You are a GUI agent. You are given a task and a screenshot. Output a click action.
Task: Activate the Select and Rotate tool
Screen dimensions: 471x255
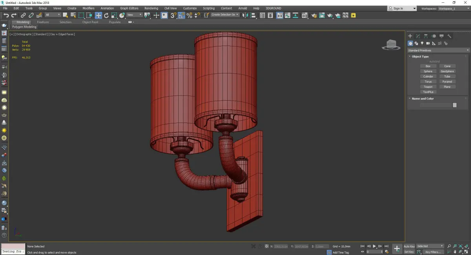(106, 15)
